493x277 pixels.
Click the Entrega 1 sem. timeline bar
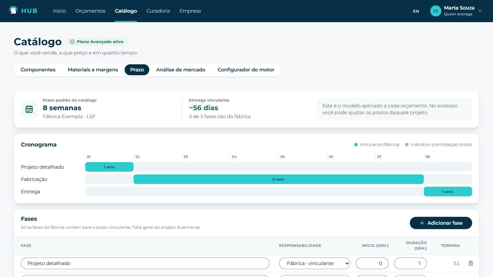coord(448,192)
